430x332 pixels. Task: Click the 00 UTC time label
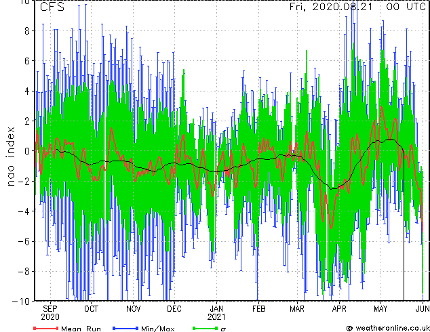pos(406,7)
